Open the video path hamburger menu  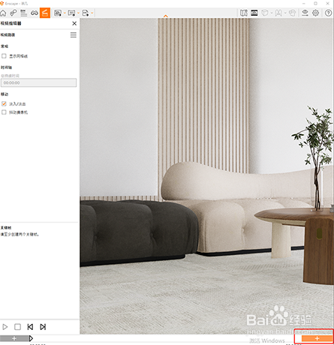(x=74, y=35)
